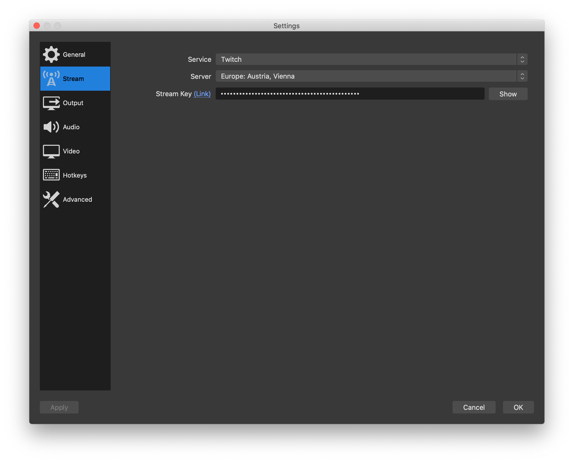Click the Audio settings icon
Image resolution: width=574 pixels, height=463 pixels.
point(51,127)
